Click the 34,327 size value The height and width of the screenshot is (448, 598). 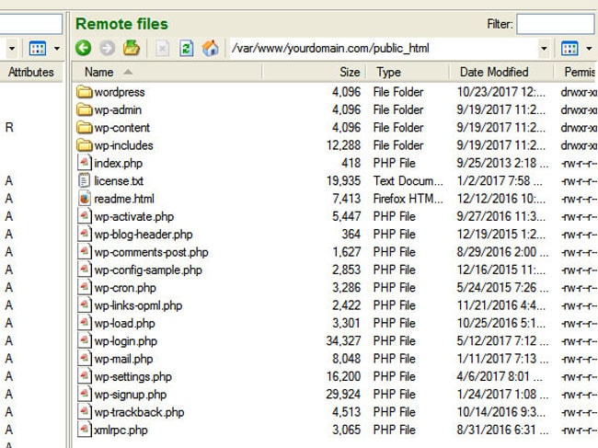click(x=343, y=341)
